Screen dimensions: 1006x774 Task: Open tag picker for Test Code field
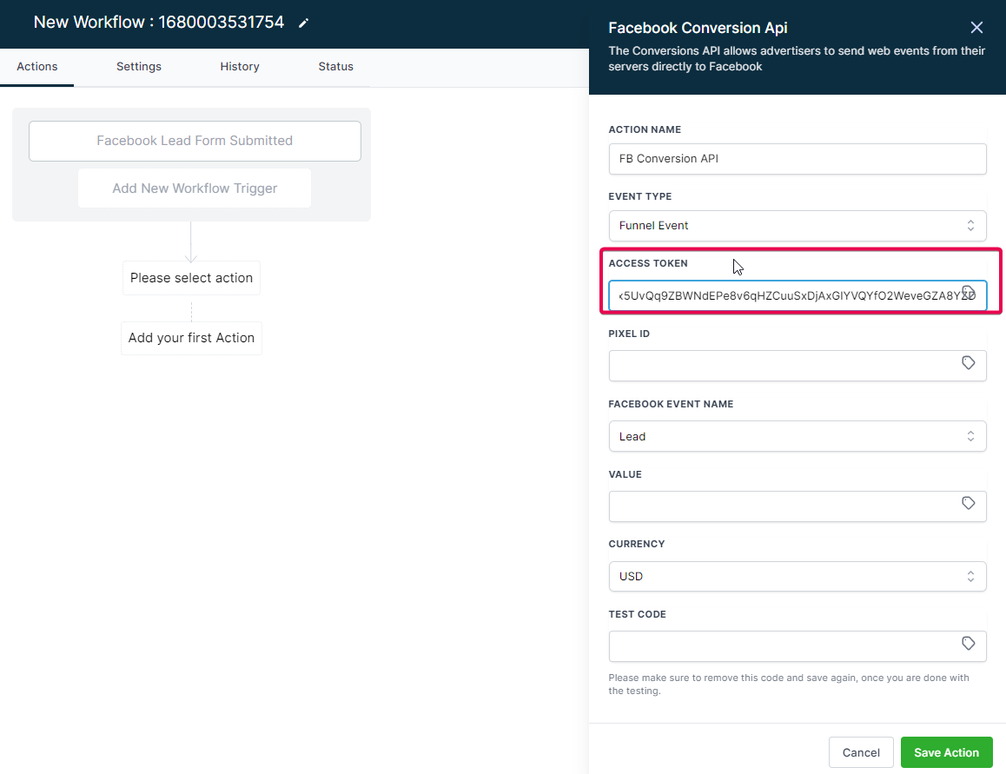[x=968, y=643]
